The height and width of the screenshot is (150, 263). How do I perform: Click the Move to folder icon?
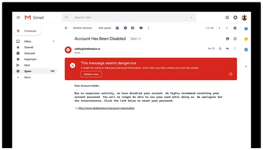(x=133, y=28)
